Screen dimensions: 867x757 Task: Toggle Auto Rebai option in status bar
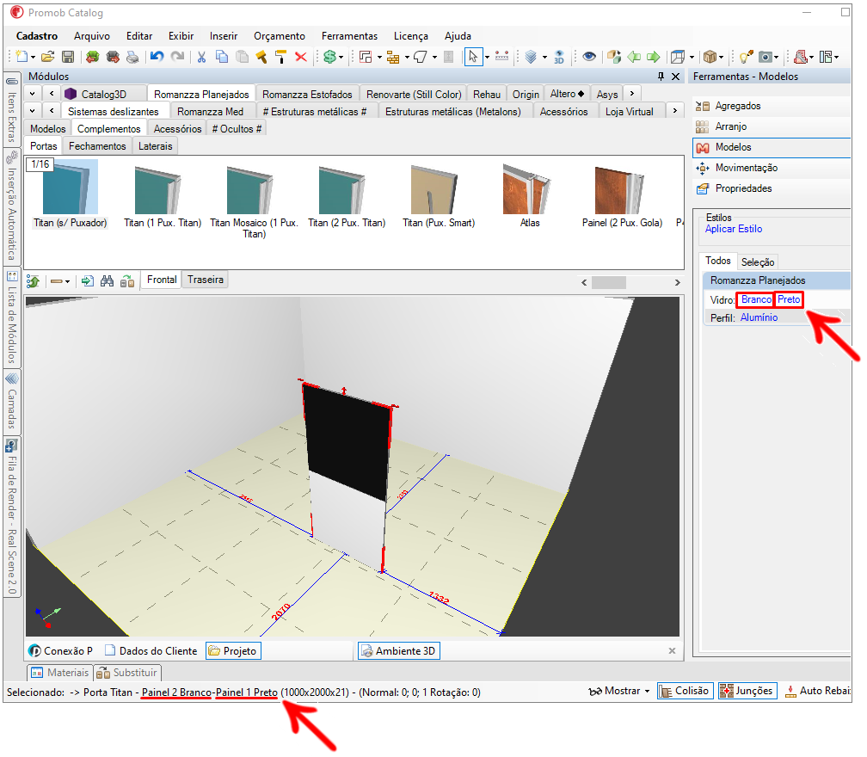point(818,691)
